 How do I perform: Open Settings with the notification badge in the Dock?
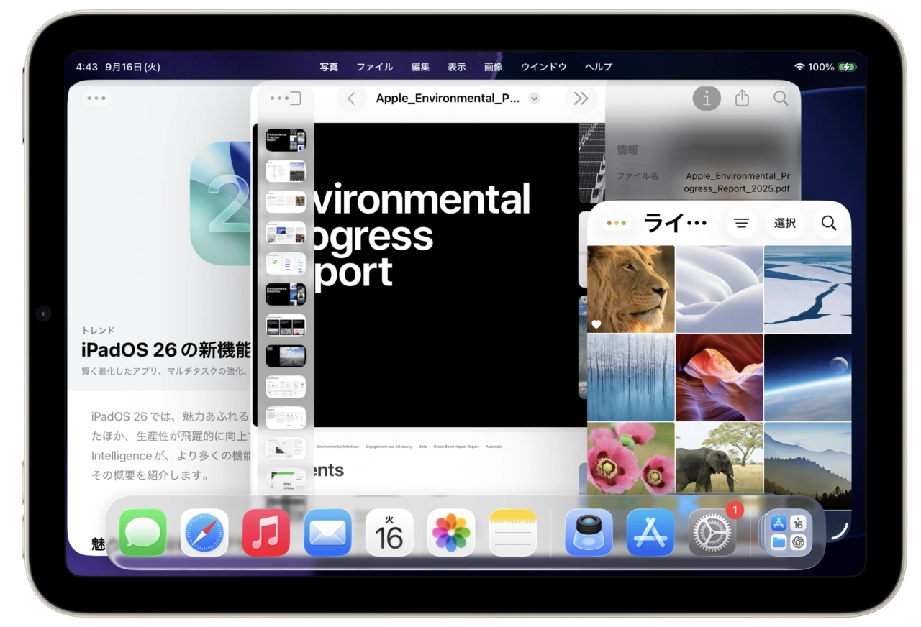(x=712, y=532)
